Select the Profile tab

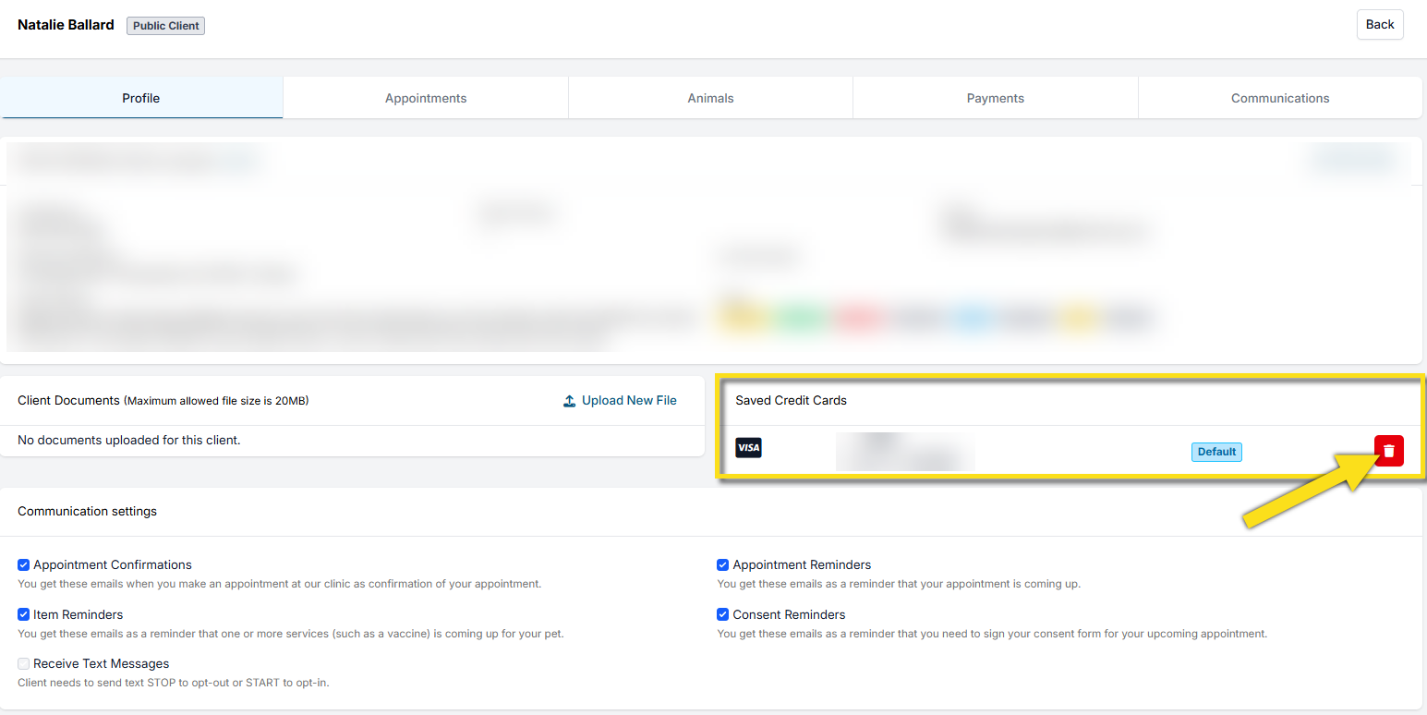[141, 98]
